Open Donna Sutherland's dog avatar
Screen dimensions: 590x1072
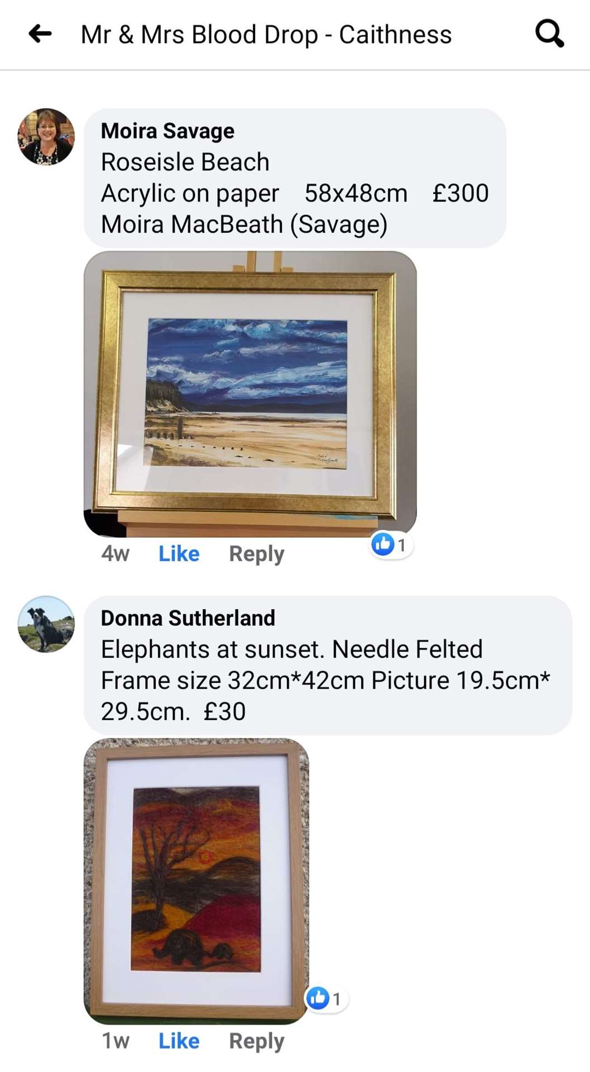tap(46, 624)
